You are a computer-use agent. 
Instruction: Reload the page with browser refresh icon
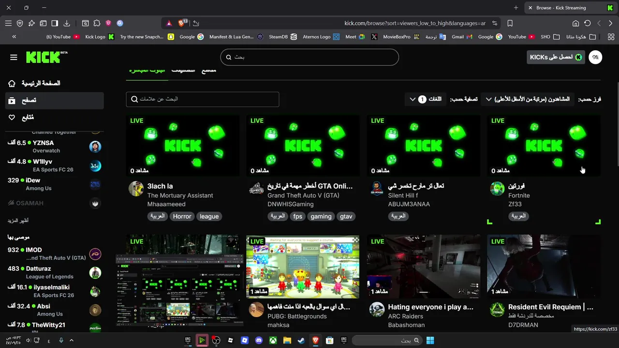click(x=587, y=23)
